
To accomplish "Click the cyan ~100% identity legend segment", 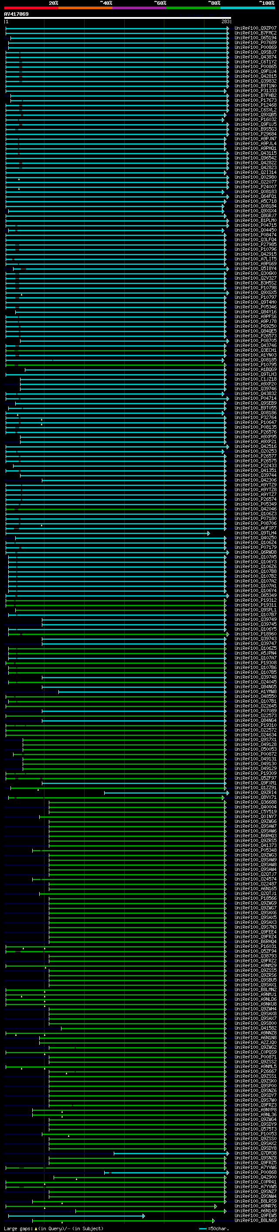I will click(248, 8).
